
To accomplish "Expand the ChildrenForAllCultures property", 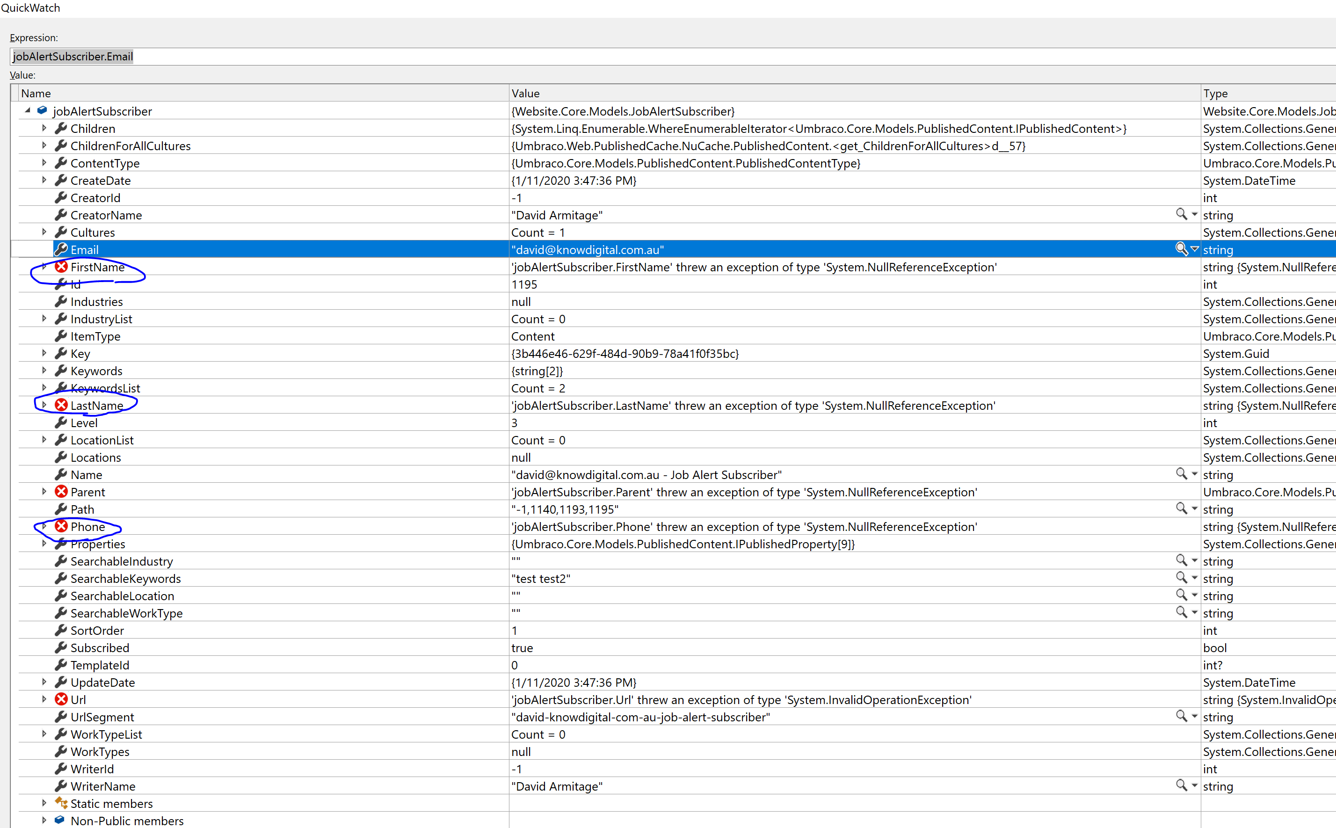I will (x=44, y=145).
